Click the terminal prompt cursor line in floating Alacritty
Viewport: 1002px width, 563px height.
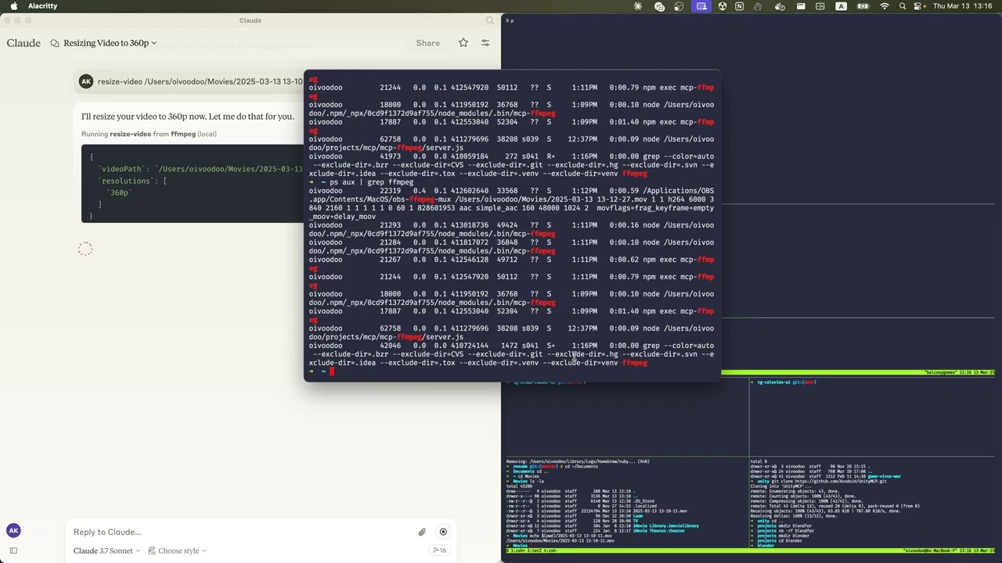[x=512, y=371]
